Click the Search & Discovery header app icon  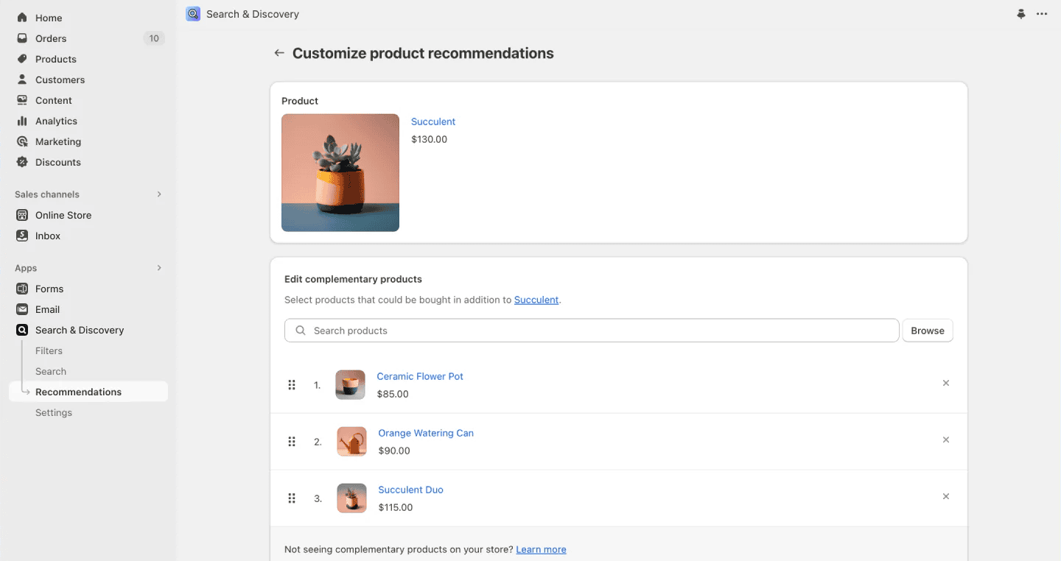[x=193, y=14]
